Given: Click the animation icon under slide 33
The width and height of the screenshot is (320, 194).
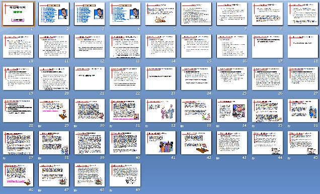Looking at the screenshot, I should point(182,126).
